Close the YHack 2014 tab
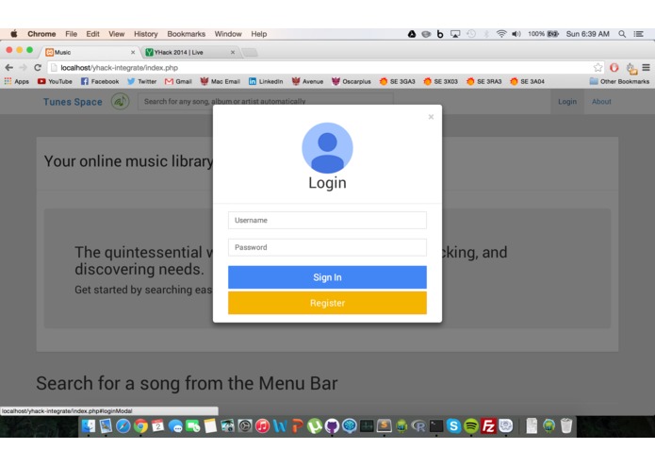The height and width of the screenshot is (466, 655). (233, 52)
